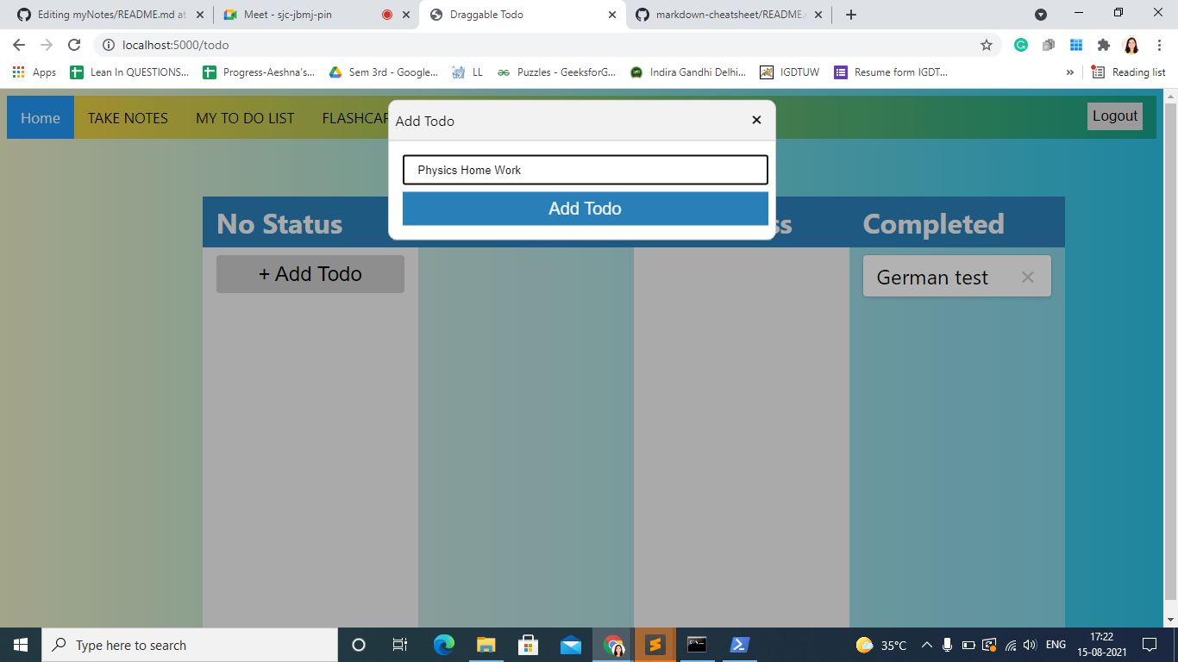The image size is (1178, 662).
Task: Click the No Status column heading
Action: 279,224
